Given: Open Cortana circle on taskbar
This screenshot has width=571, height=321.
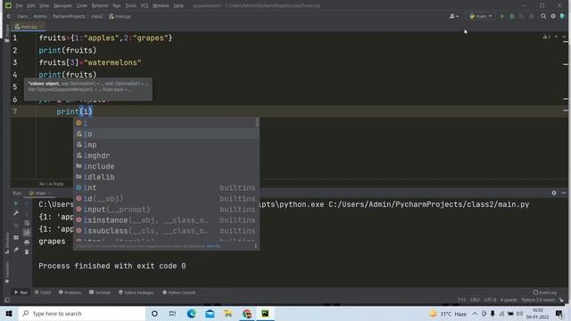Looking at the screenshot, I should pos(154,313).
